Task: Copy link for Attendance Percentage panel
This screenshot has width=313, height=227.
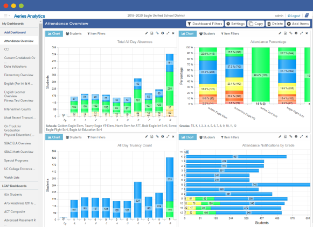Action: click(291, 33)
